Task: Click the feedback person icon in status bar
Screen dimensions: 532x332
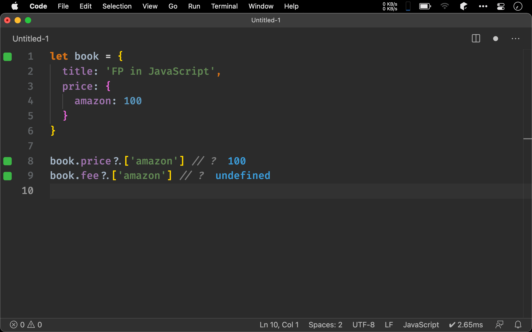Action: coord(499,324)
